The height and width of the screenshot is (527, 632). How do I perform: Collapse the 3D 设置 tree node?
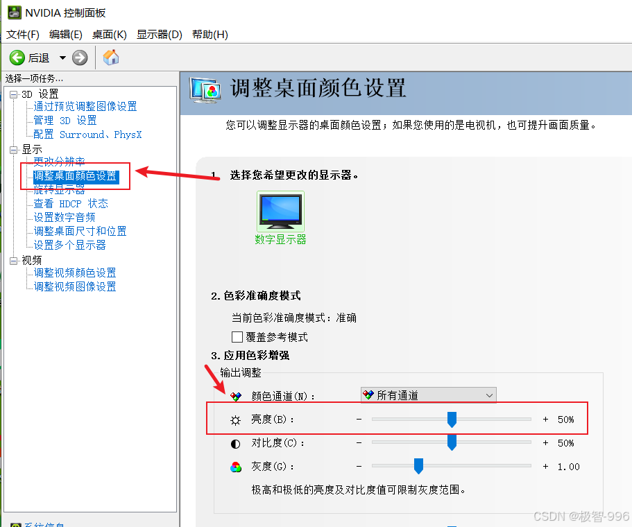pos(14,94)
